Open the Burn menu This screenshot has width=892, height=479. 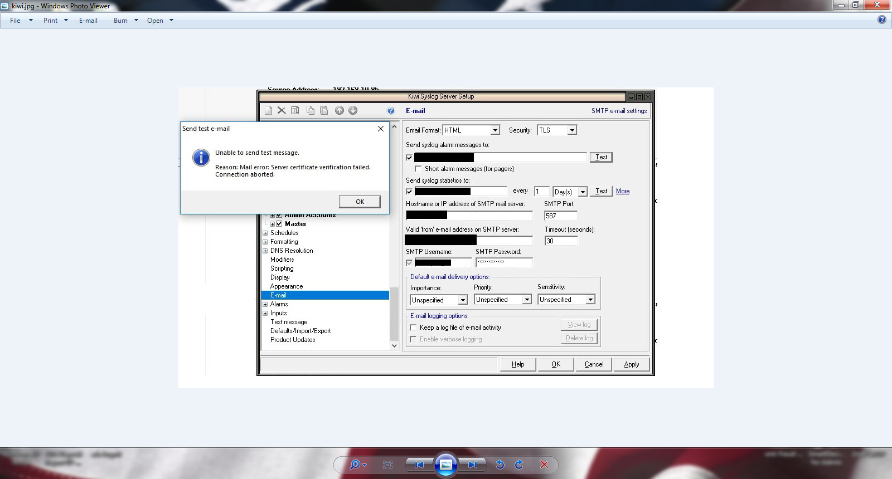coord(120,21)
